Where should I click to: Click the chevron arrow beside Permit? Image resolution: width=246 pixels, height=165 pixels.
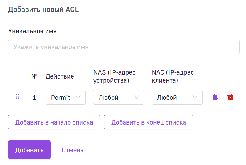coord(78,97)
